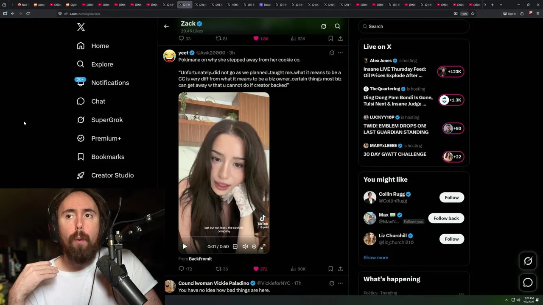543x305 pixels.
Task: Open more options on yeet's post
Action: (340, 53)
